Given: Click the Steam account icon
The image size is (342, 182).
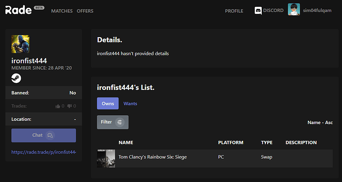Looking at the screenshot, I should click(x=16, y=78).
